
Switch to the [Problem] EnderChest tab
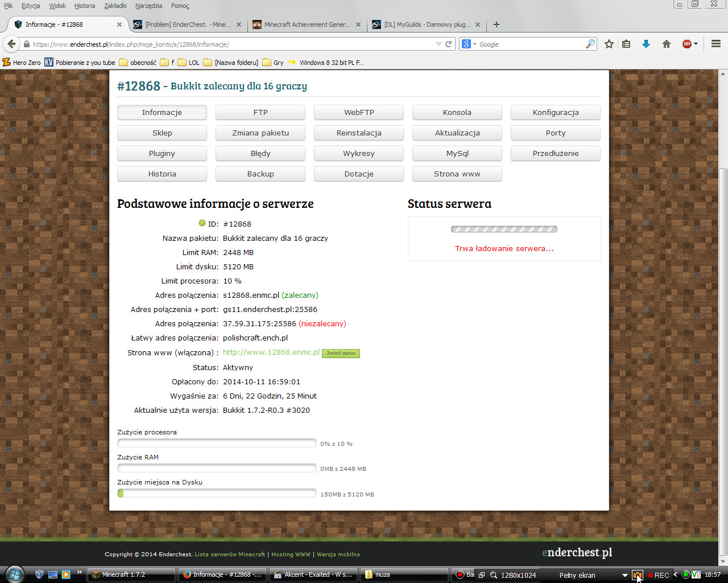187,24
